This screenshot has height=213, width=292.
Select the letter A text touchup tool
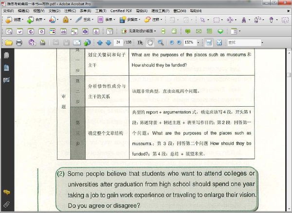(244, 20)
